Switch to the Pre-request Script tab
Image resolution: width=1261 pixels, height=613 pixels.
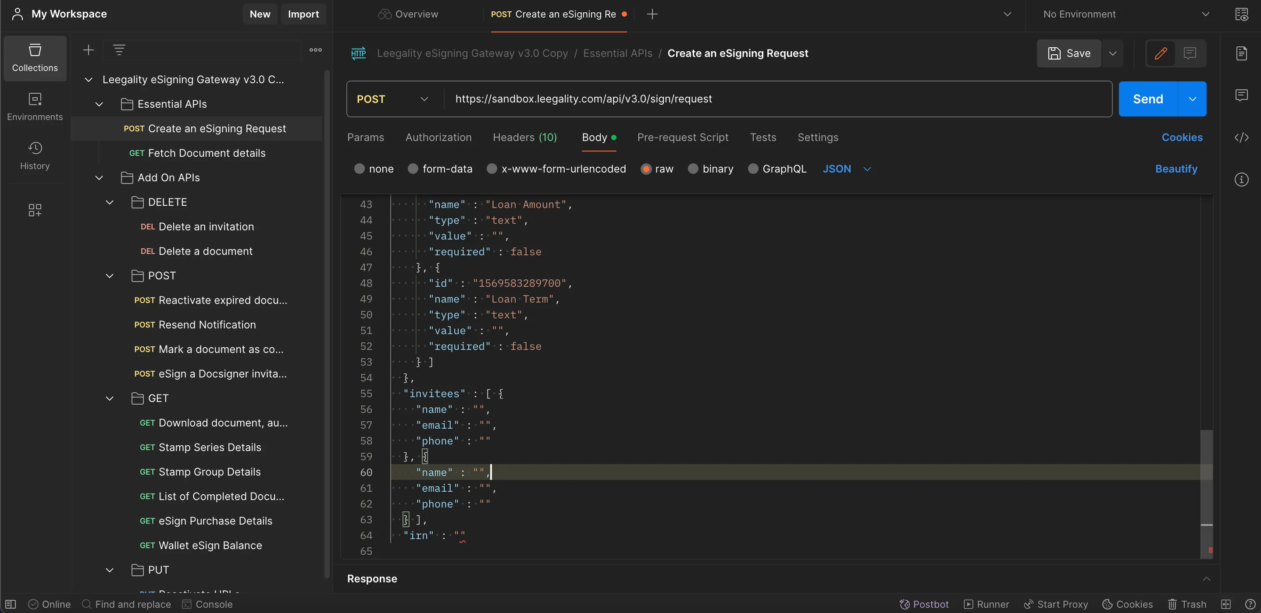[682, 137]
